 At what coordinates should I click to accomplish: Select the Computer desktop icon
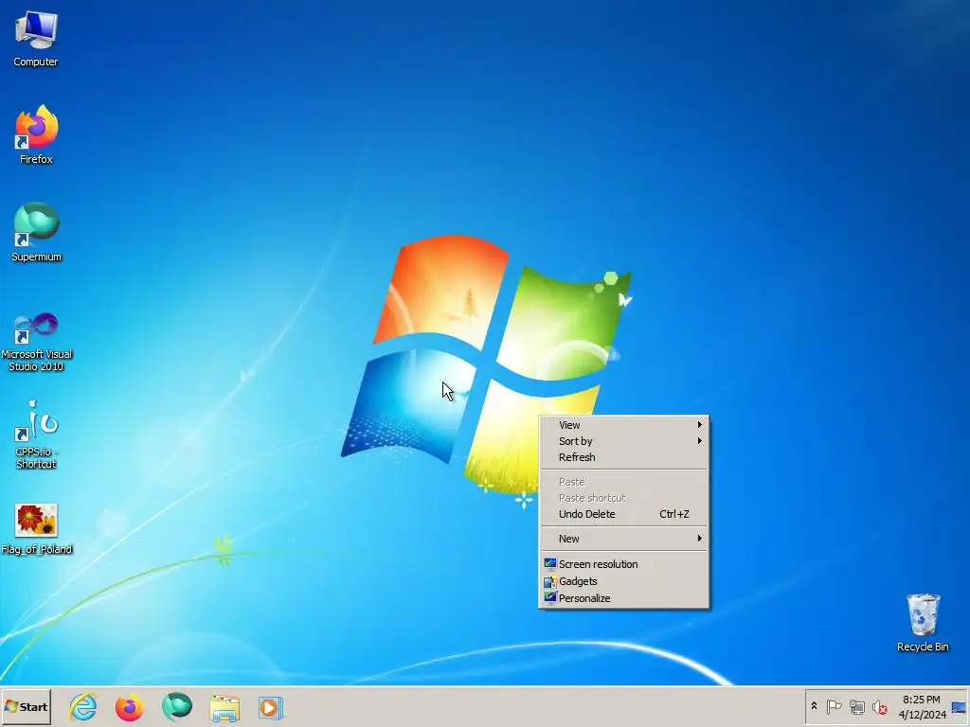pyautogui.click(x=36, y=39)
